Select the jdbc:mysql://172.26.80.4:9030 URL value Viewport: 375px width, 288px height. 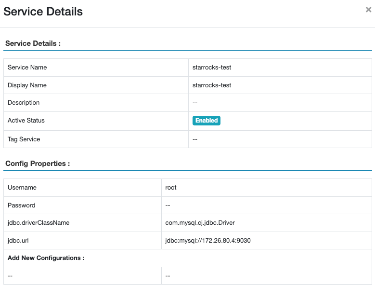point(208,241)
